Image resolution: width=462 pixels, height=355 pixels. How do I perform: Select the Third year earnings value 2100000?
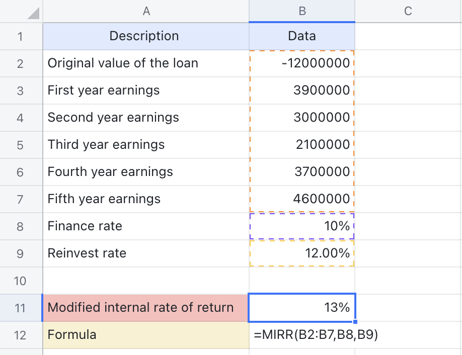[x=301, y=144]
